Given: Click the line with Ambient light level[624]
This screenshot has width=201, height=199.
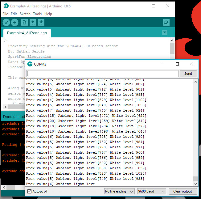Looking at the screenshot, I should tap(85, 84).
